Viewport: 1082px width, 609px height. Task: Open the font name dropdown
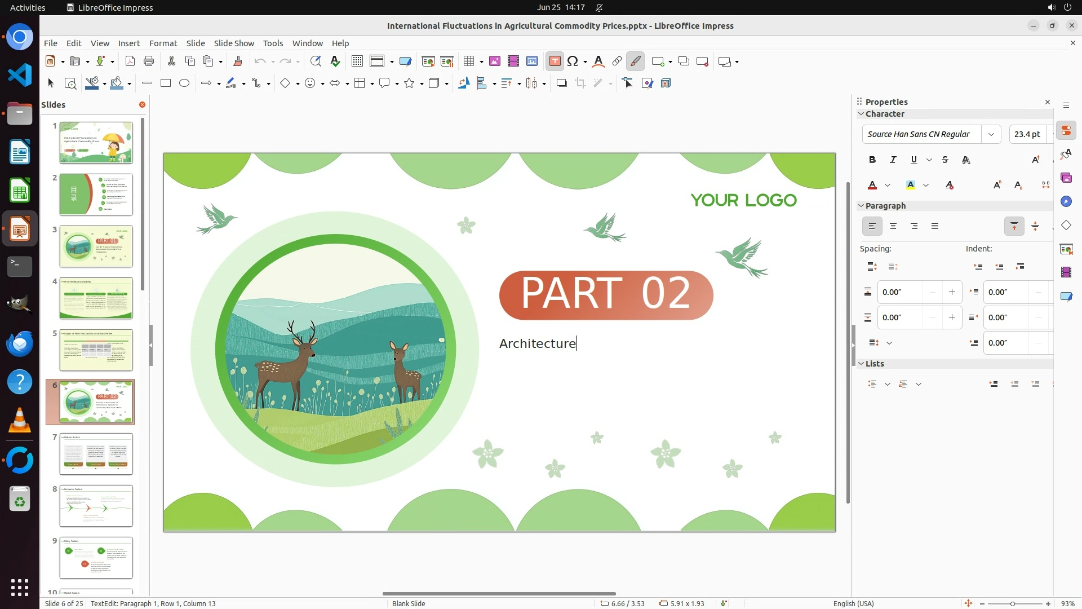[991, 134]
